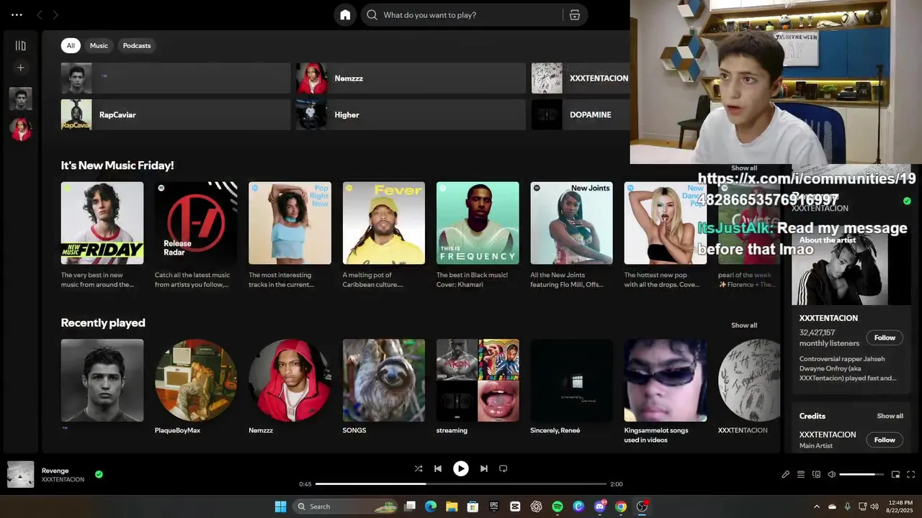This screenshot has height=518, width=922.
Task: Open Nemzzz artist in Recently played
Action: click(290, 381)
